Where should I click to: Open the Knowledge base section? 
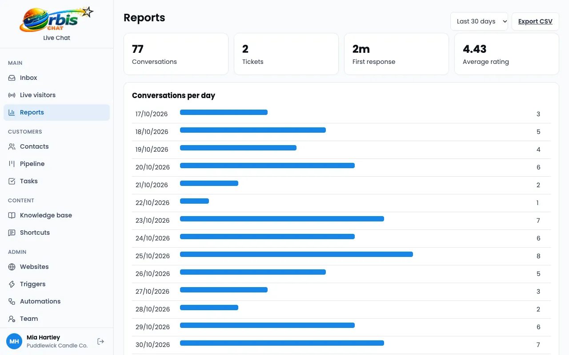coord(57,215)
